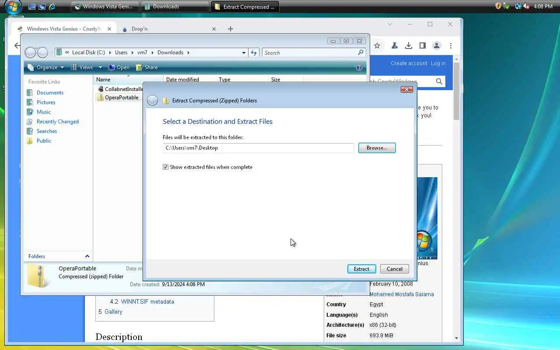This screenshot has height=350, width=560.
Task: Click the network tray icon
Action: click(x=518, y=6)
